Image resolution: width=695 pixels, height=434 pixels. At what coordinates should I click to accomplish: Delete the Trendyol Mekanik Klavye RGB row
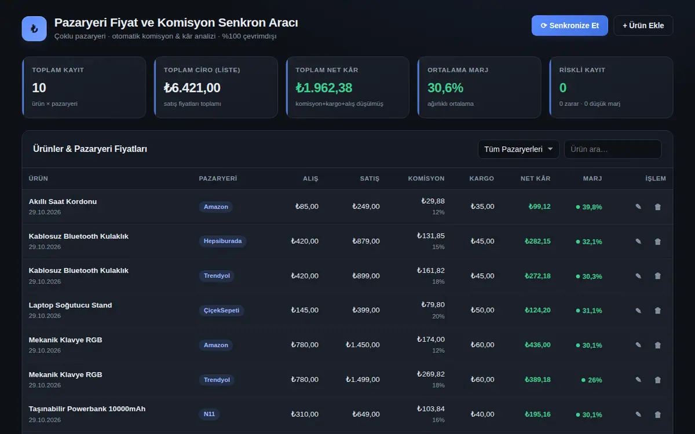(657, 380)
